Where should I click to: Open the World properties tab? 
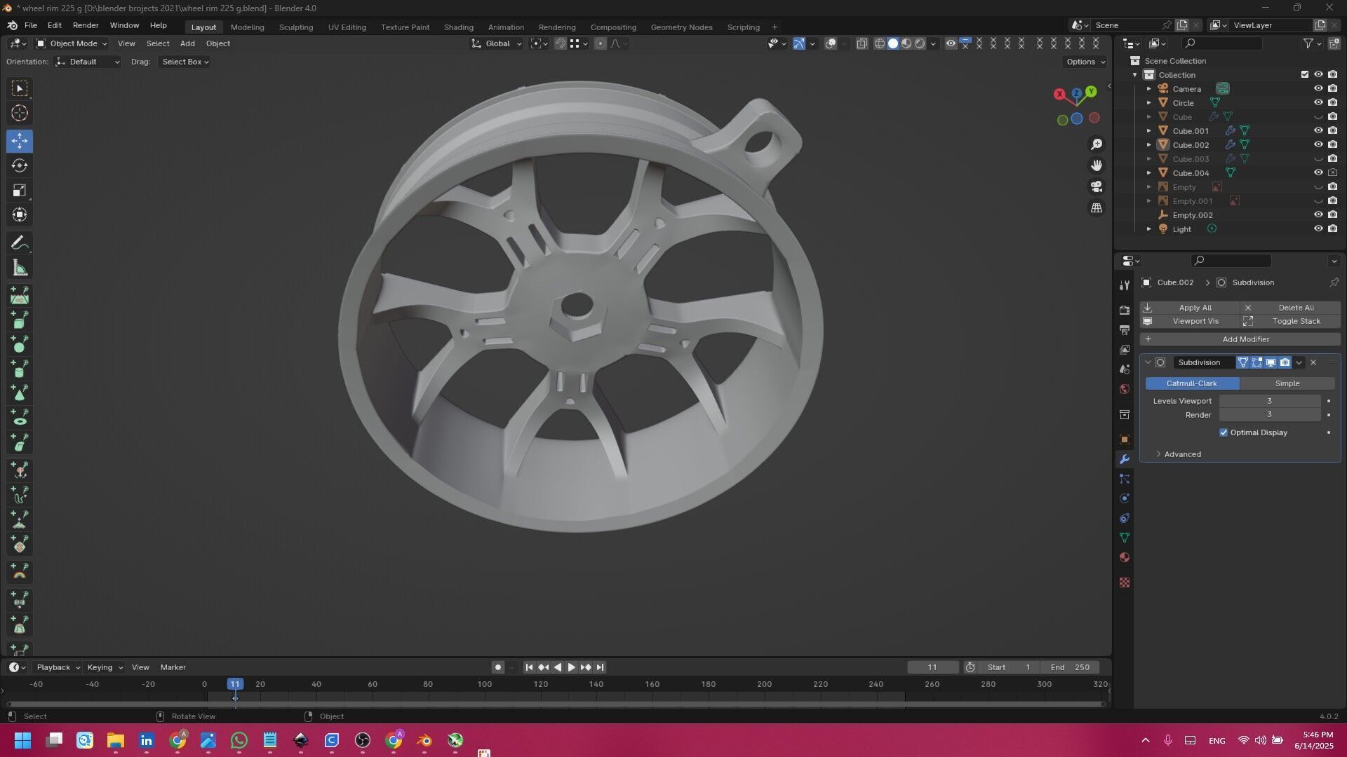1125,389
